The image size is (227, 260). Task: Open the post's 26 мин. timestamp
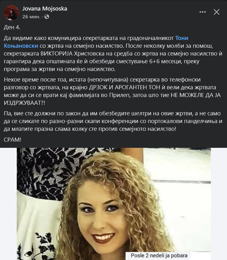pos(31,17)
